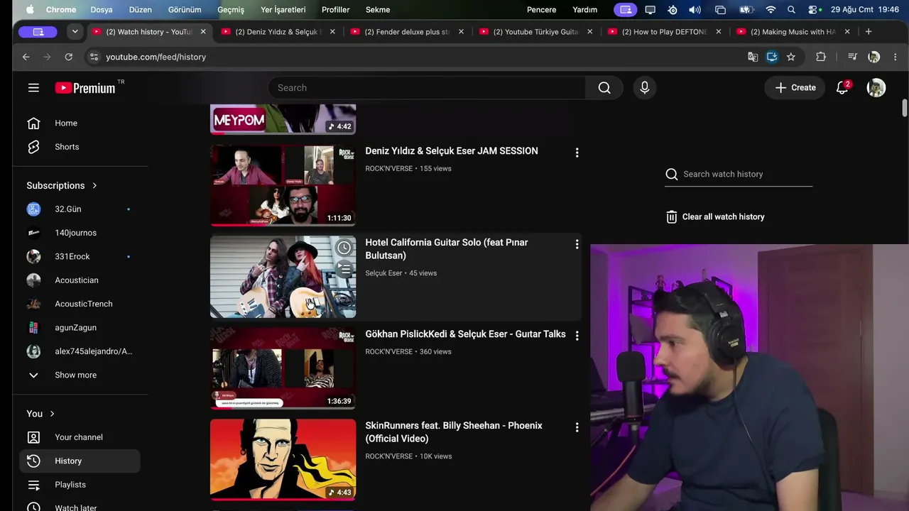The width and height of the screenshot is (909, 511).
Task: Open the YouTube hamburger guide menu
Action: point(33,87)
